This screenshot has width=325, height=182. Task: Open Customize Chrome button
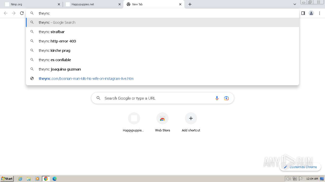tap(300, 167)
